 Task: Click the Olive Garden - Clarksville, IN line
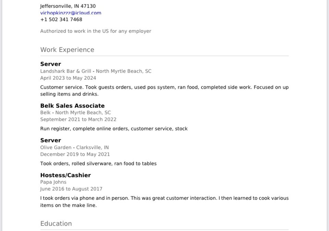coord(74,147)
